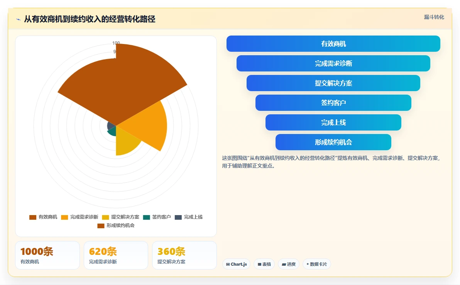Click the 形成续约机会 funnel bar

(x=333, y=142)
